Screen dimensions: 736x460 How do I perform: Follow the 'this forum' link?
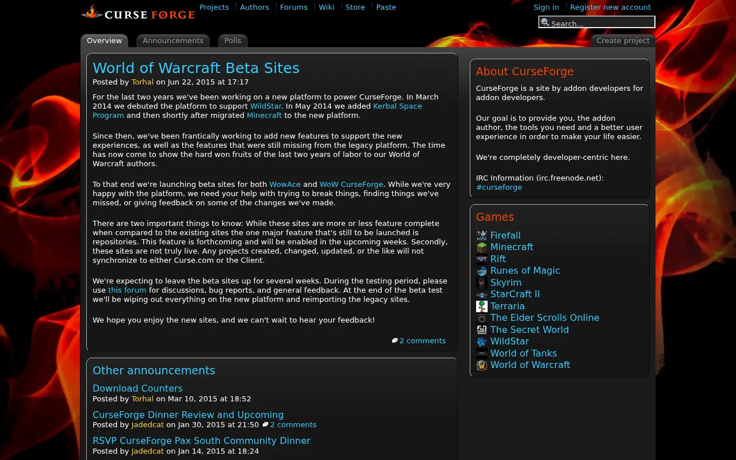tap(127, 290)
